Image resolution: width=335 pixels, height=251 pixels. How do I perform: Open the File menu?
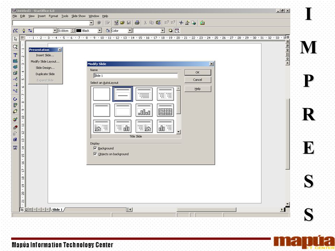pyautogui.click(x=15, y=16)
